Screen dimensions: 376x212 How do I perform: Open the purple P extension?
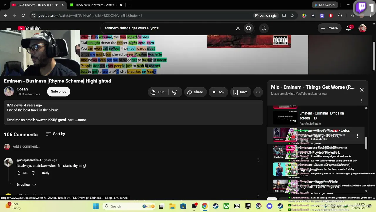pyautogui.click(x=322, y=16)
